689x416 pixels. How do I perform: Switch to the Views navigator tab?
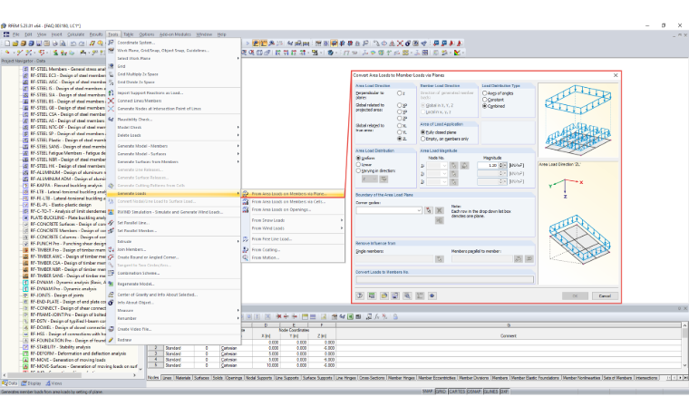[54, 383]
